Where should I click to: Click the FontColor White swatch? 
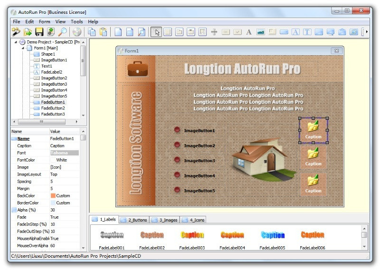[53, 160]
